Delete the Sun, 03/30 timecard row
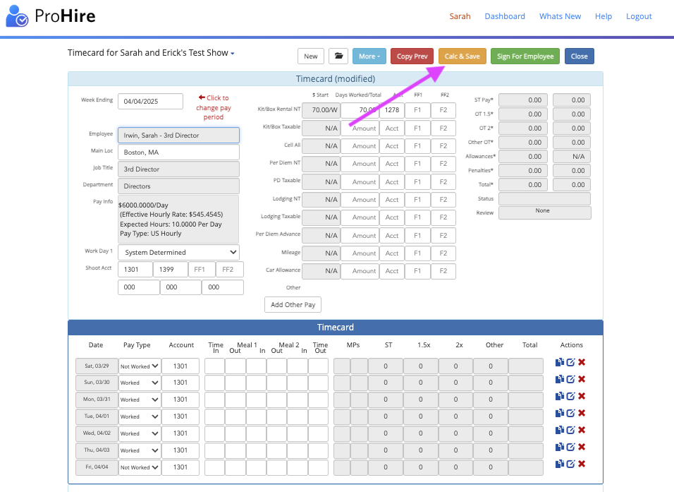 [x=582, y=379]
